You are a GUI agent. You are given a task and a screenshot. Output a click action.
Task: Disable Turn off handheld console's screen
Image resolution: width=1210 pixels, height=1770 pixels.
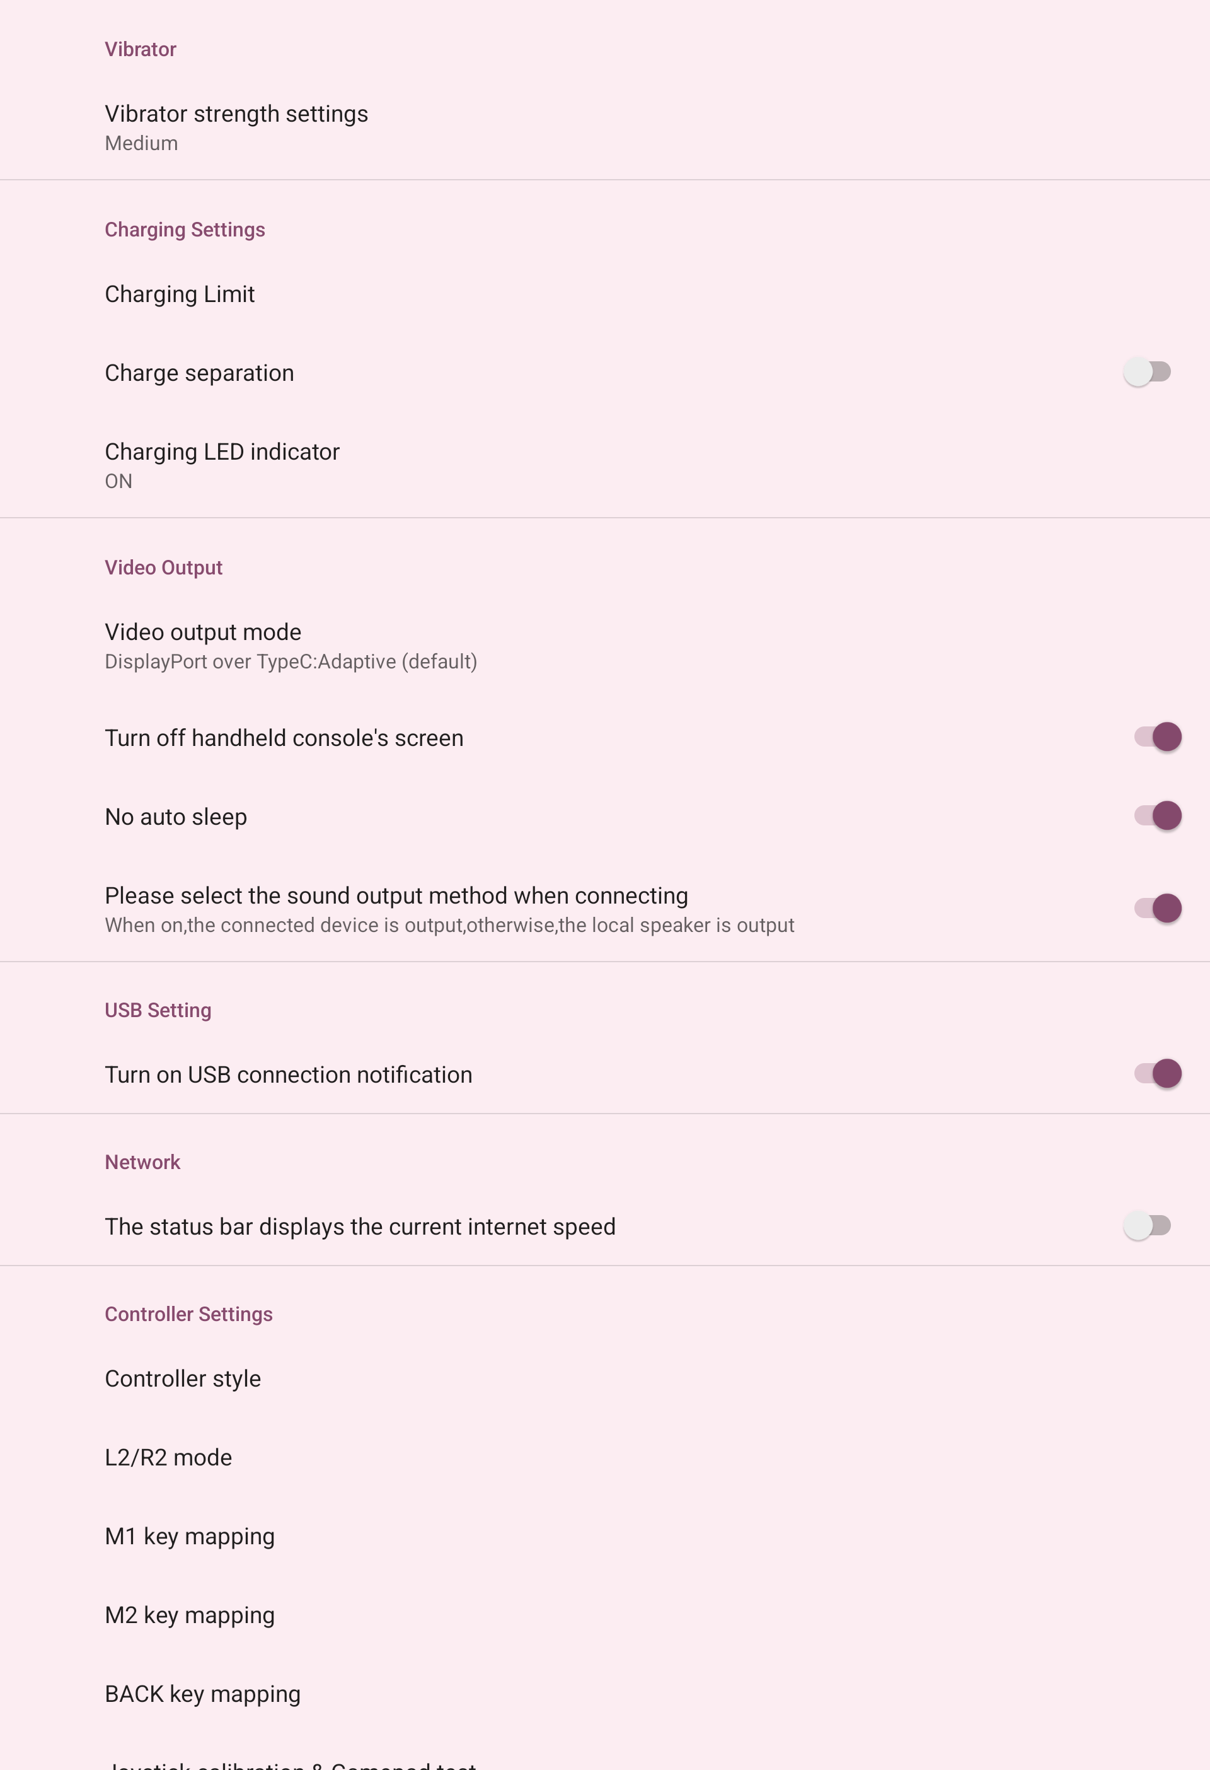point(1158,737)
